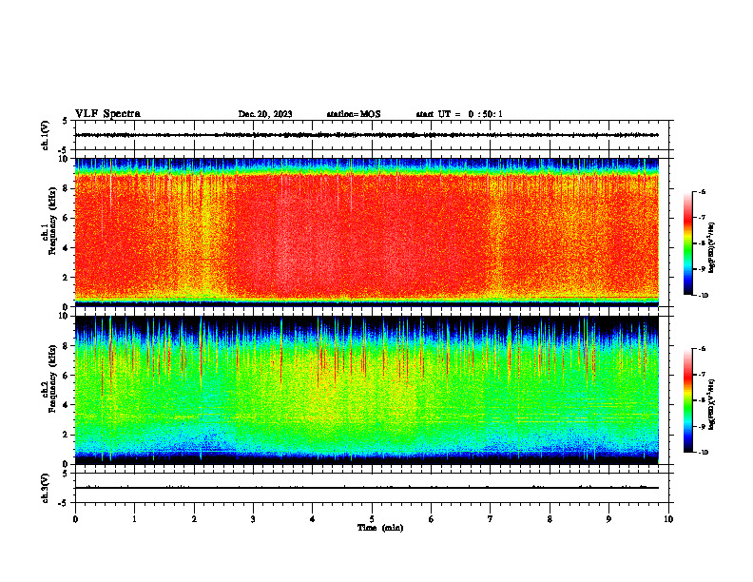Viewport: 753px width, 582px height.
Task: Click time axis tick label "6"
Action: point(432,519)
